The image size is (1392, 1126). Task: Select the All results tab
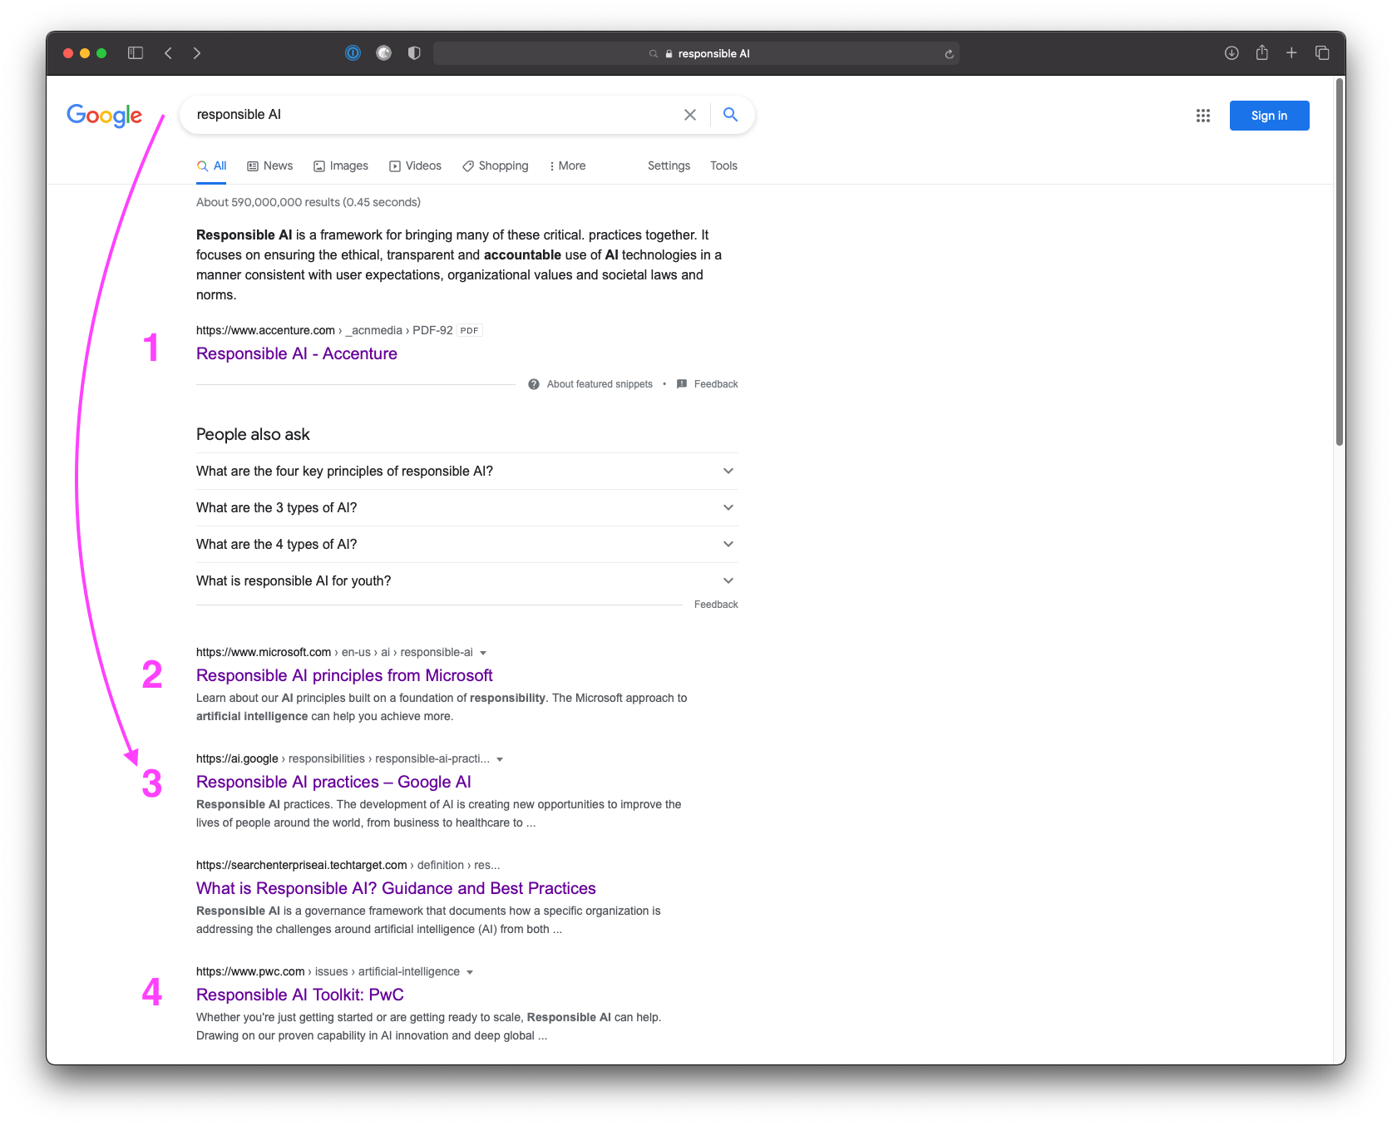click(x=212, y=166)
